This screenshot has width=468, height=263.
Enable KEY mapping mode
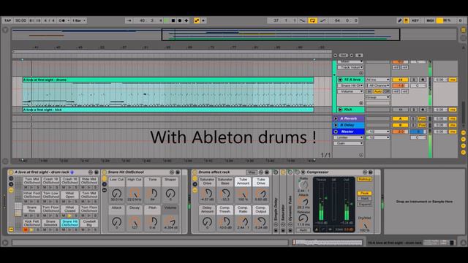point(415,20)
